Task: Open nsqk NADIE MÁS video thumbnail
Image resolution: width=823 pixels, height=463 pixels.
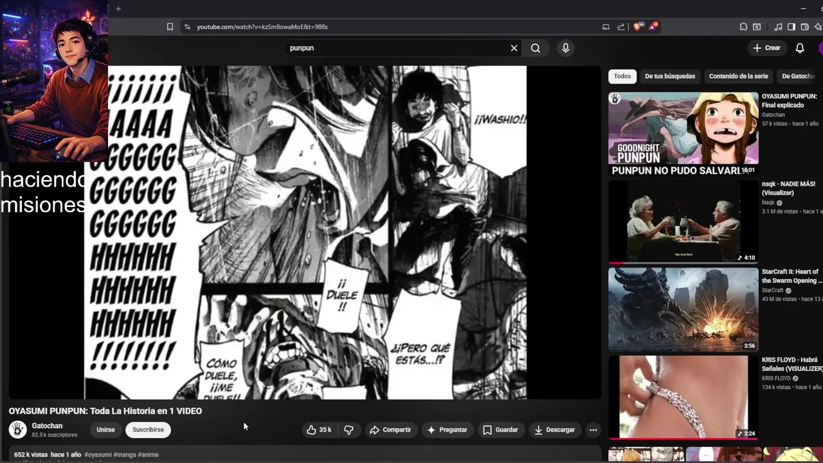Action: point(683,222)
